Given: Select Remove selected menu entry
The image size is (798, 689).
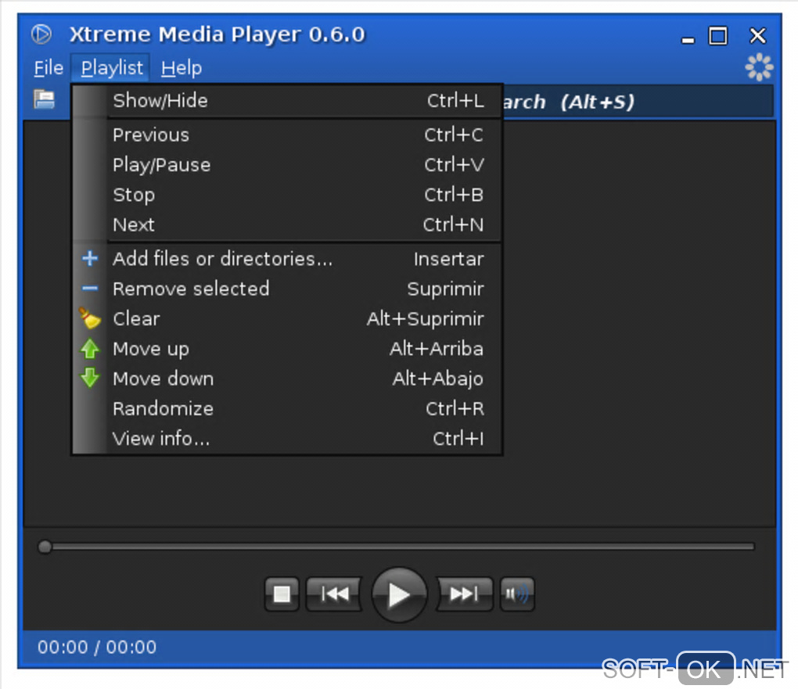Looking at the screenshot, I should (287, 289).
